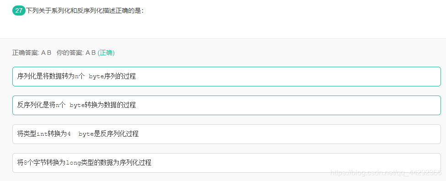This screenshot has height=181, width=446.
Task: Select option 反序列化是将n个 byte转换为数据的过程
Action: [226, 105]
